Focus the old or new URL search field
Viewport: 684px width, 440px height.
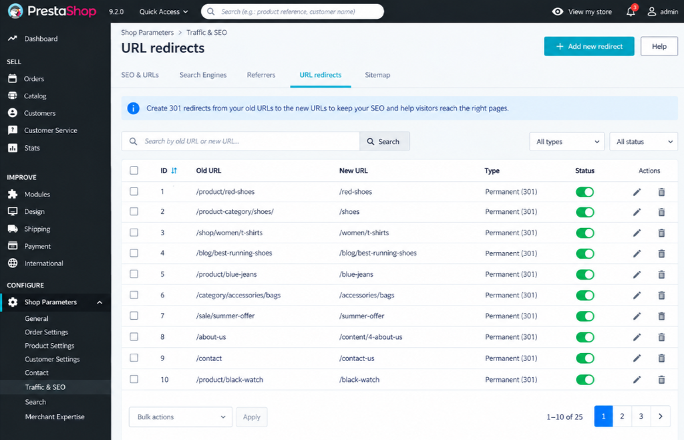pyautogui.click(x=240, y=142)
